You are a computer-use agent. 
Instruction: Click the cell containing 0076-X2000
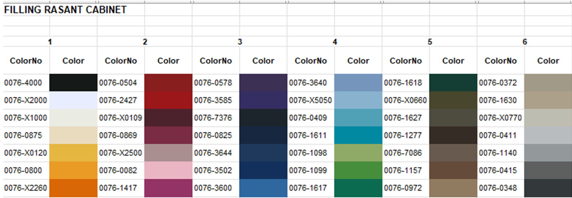click(x=26, y=100)
